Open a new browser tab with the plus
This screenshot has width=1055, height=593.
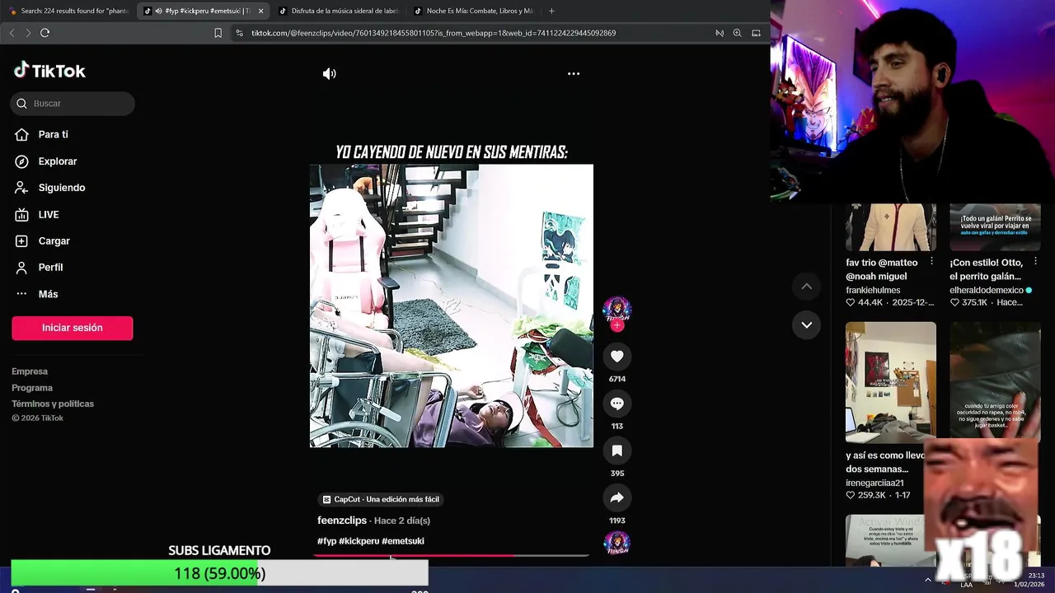click(551, 11)
